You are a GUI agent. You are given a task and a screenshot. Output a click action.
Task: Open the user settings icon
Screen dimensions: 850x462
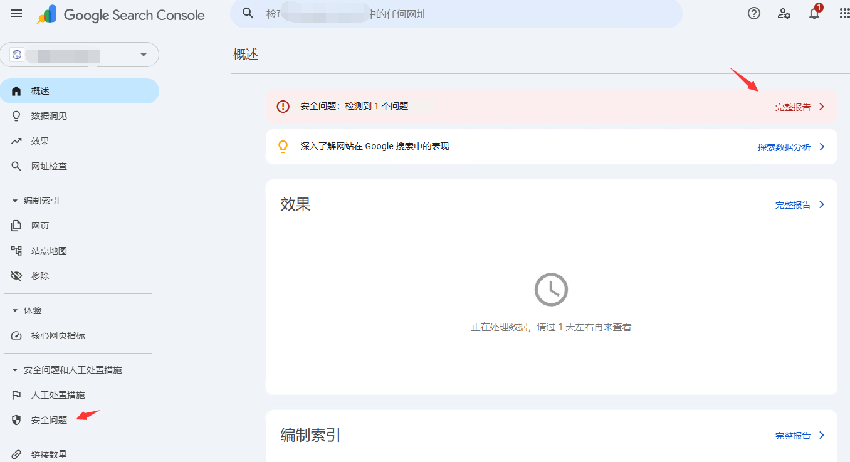click(784, 14)
